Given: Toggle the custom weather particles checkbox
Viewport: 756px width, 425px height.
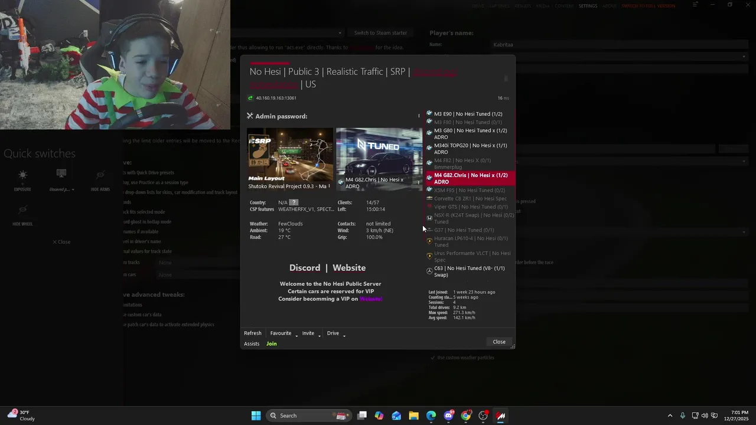Looking at the screenshot, I should pyautogui.click(x=432, y=358).
